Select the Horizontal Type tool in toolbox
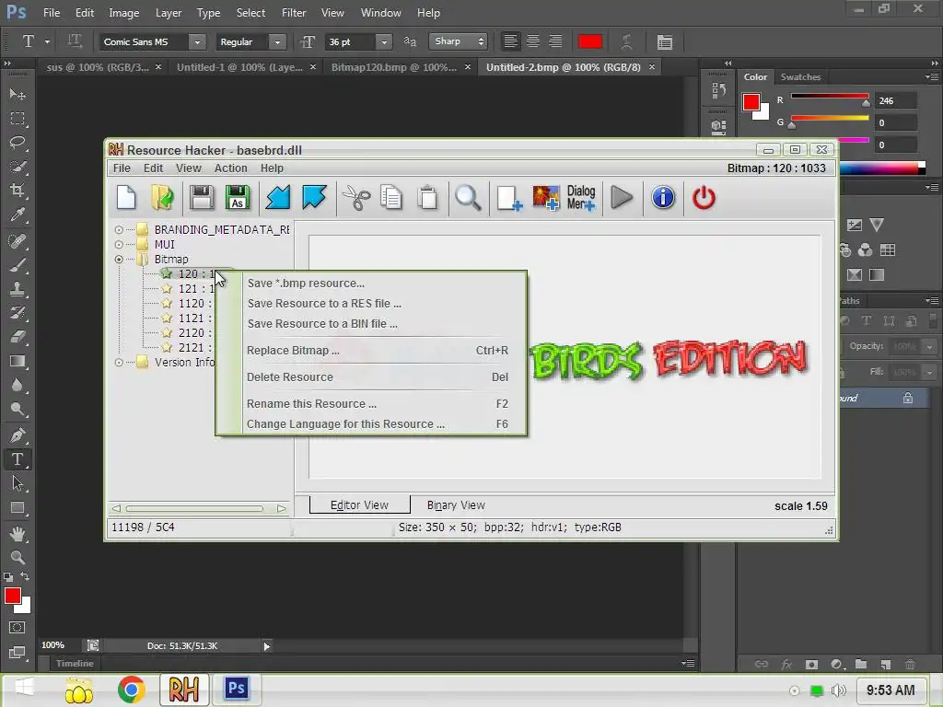Viewport: 943px width, 707px height. tap(17, 460)
